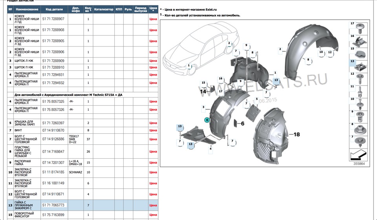
Task: Click part name 'РАСПОРНАЯ ГАЙКА'
Action: pyautogui.click(x=23, y=163)
